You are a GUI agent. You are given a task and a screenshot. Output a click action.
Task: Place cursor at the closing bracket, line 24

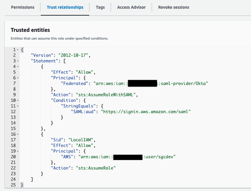pos(32,179)
